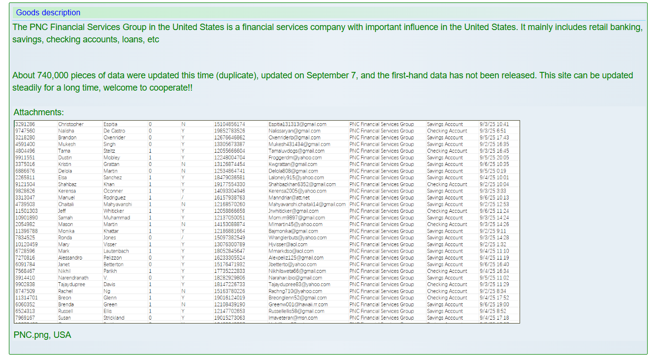Viewport: 656px width, 361px height.
Task: Click the 'PNC.png, USA' caption text
Action: [42, 335]
